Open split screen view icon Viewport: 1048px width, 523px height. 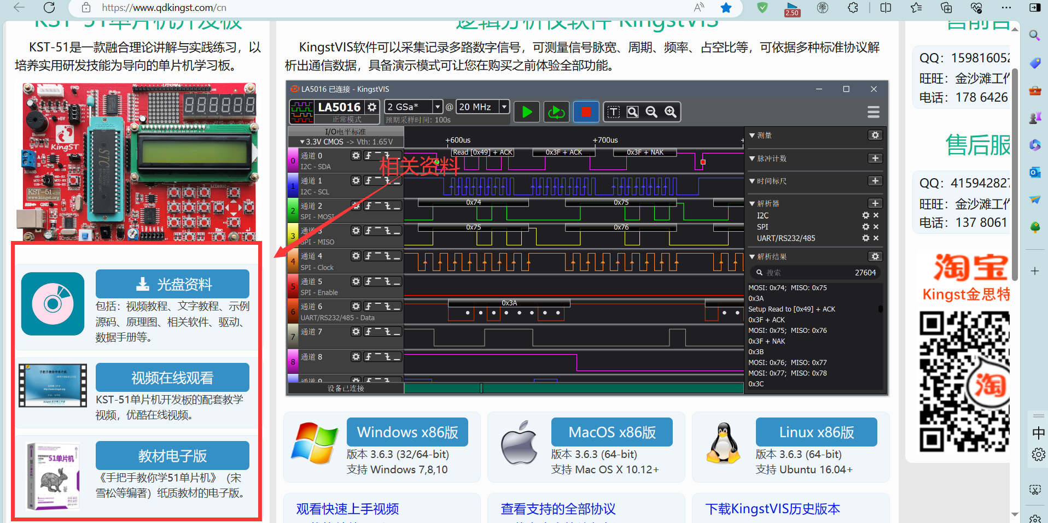[x=886, y=8]
